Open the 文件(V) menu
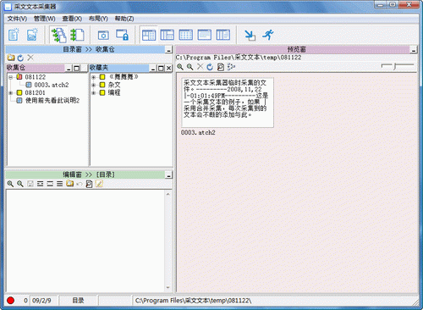This screenshot has height=310, width=423. (17, 19)
